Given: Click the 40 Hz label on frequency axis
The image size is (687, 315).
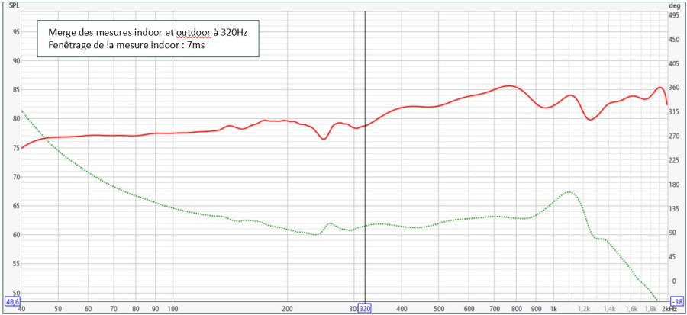Looking at the screenshot, I should pos(22,309).
